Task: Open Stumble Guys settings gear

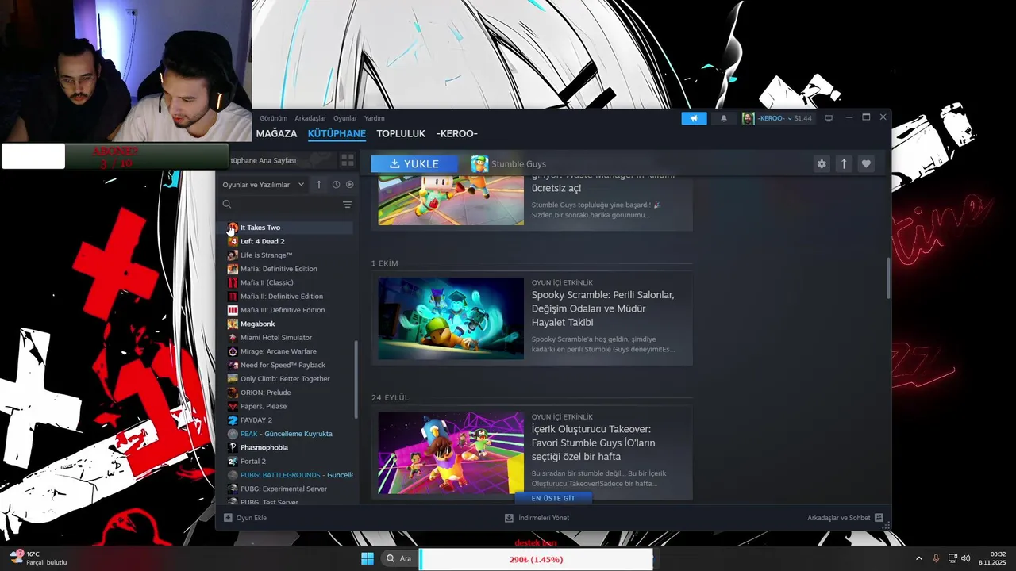Action: click(822, 164)
